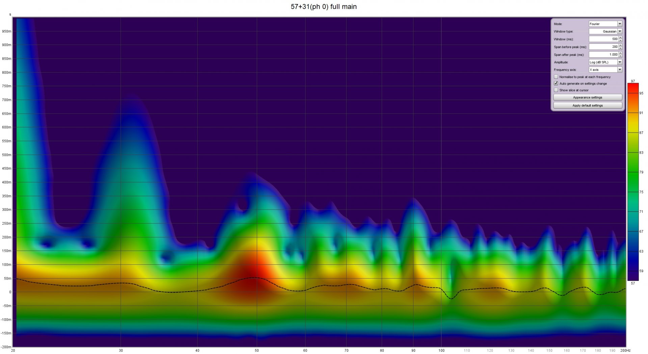Click the '500m' time axis label

point(7,155)
